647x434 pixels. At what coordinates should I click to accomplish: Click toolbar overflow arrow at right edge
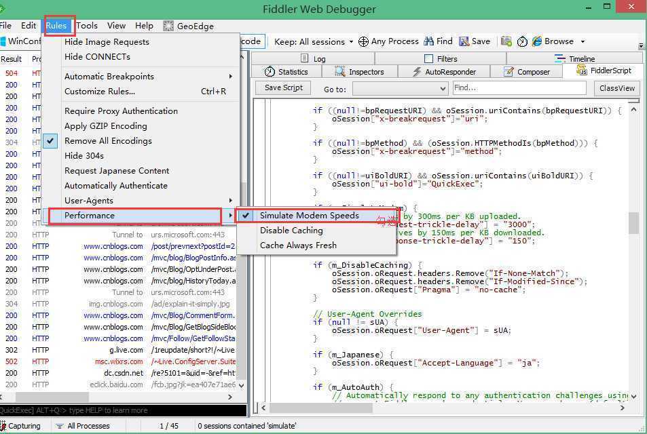pyautogui.click(x=641, y=45)
